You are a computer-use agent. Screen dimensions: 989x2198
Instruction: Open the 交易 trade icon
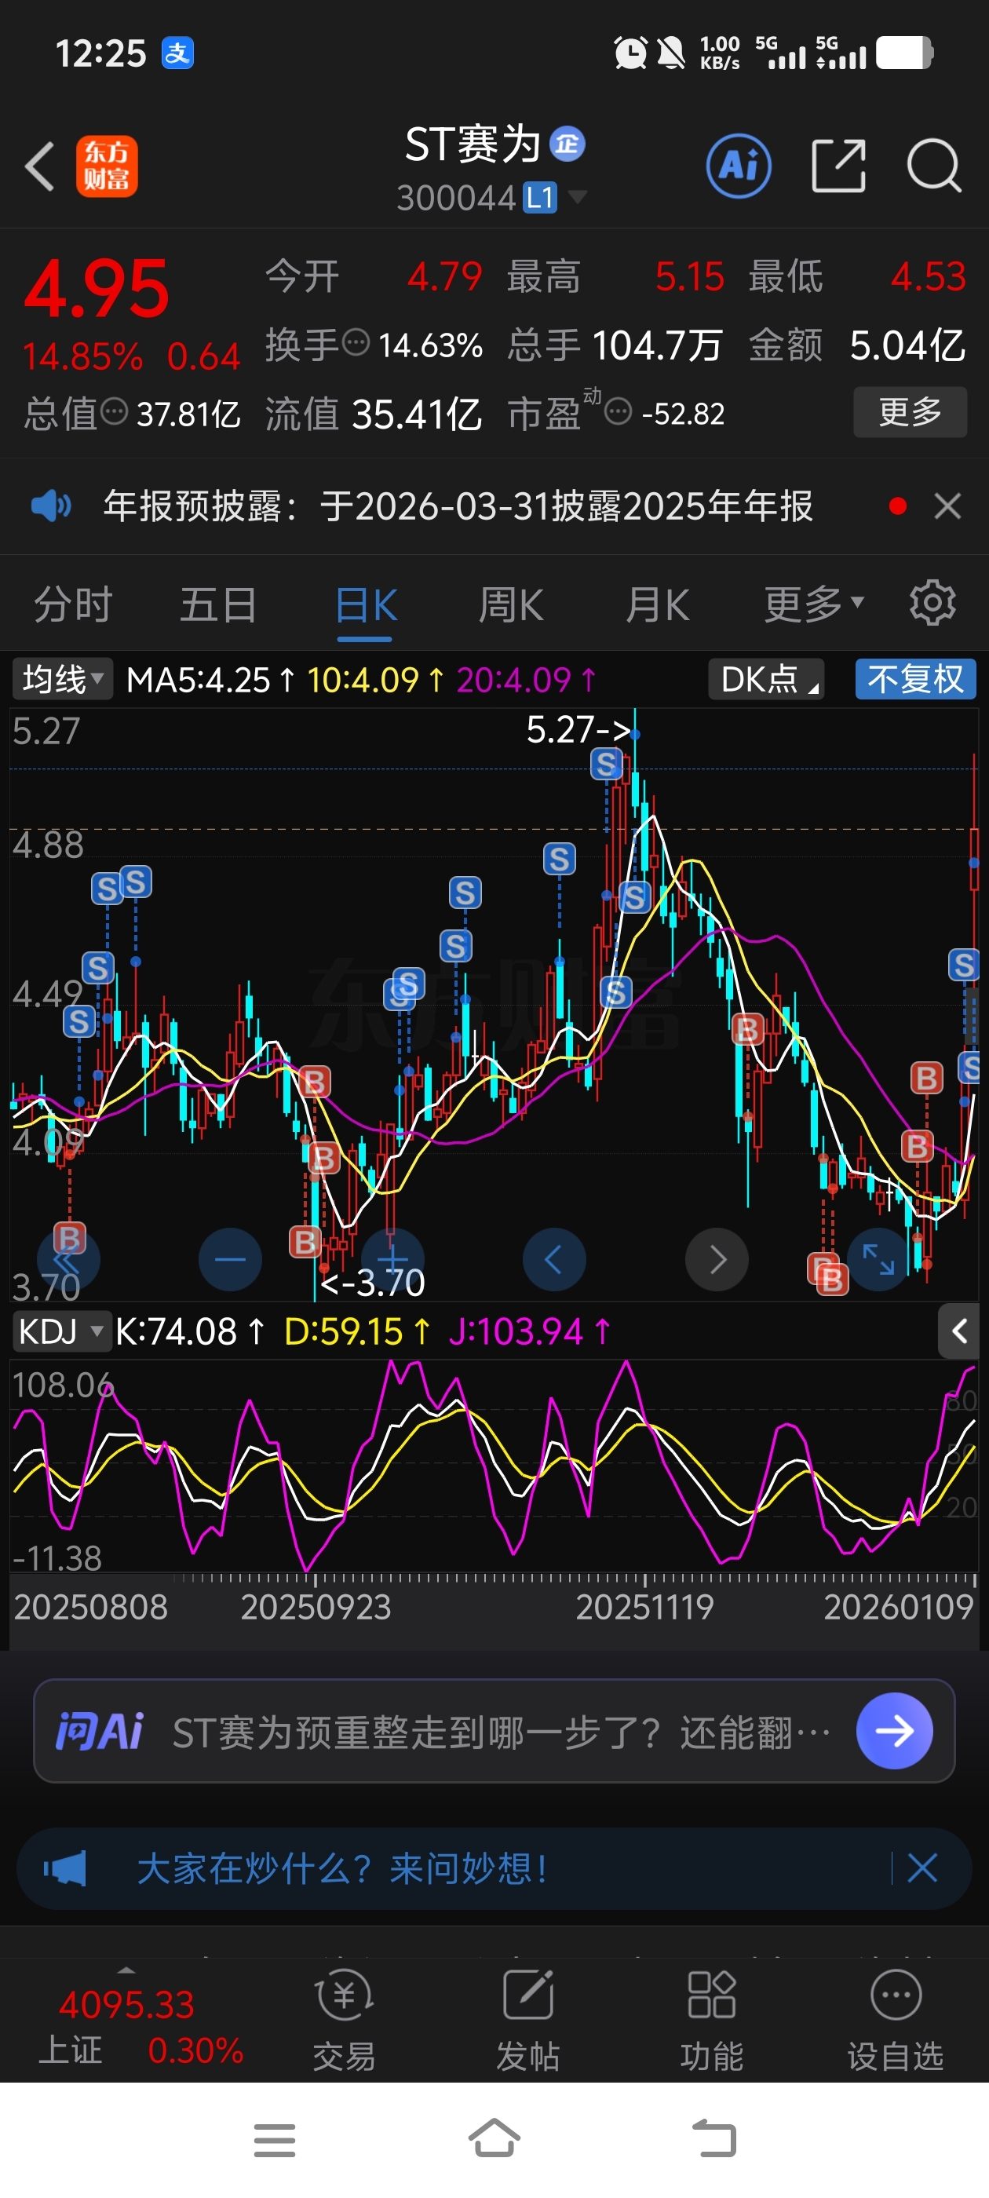344,2020
